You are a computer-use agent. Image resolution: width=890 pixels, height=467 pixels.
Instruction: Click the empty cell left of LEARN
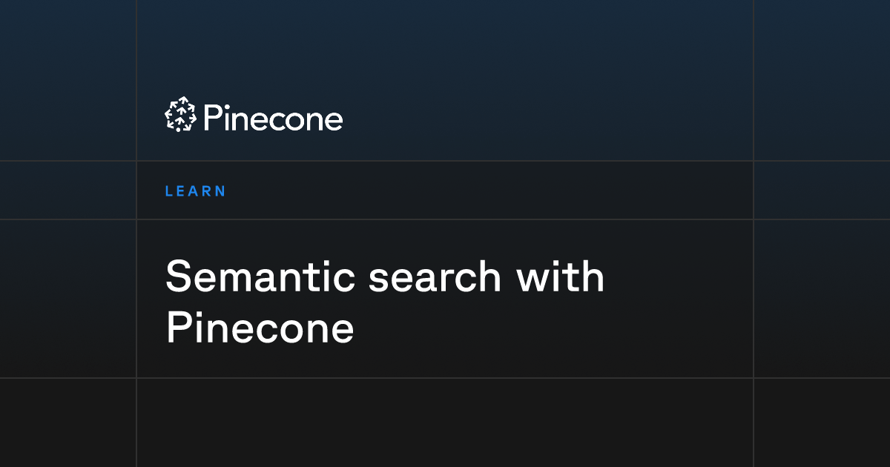point(67,191)
